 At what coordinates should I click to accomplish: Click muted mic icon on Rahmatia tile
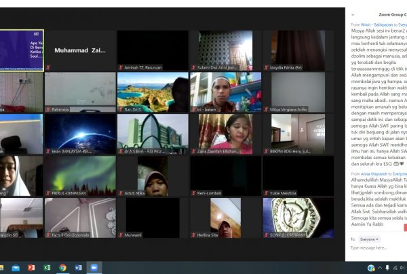tap(47, 109)
